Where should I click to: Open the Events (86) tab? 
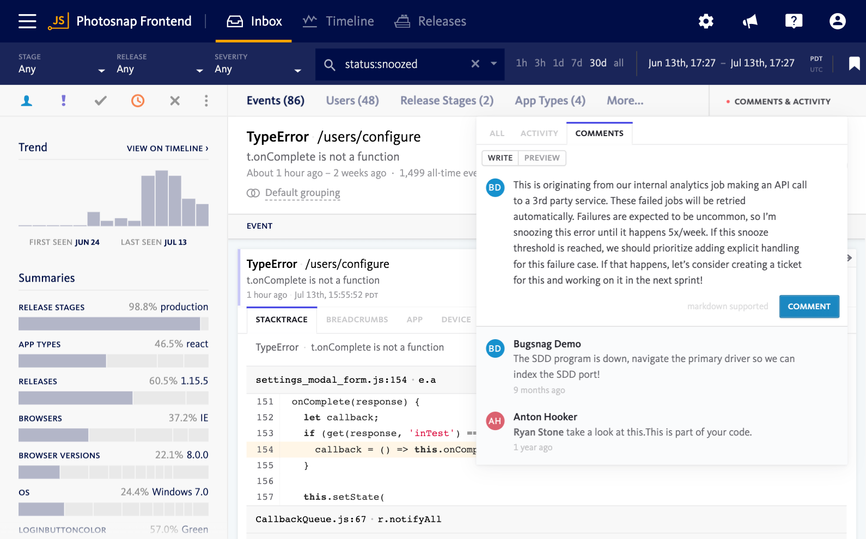pyautogui.click(x=275, y=101)
